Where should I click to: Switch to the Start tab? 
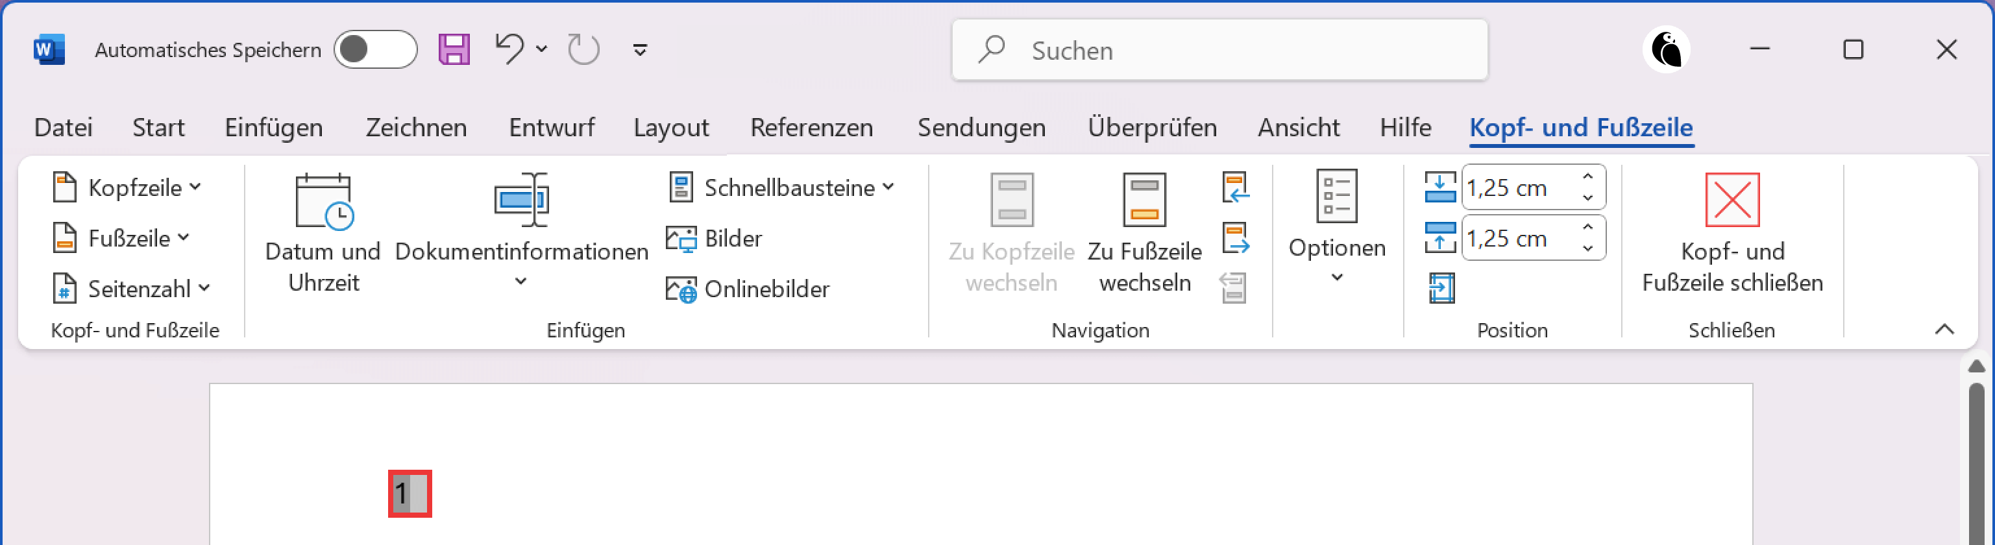[x=159, y=127]
